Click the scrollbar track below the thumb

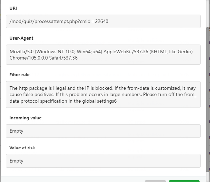pyautogui.click(x=208, y=176)
